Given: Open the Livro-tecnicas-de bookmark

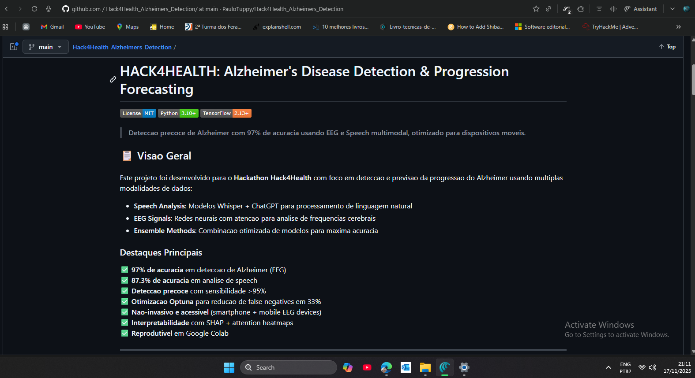Looking at the screenshot, I should point(408,27).
